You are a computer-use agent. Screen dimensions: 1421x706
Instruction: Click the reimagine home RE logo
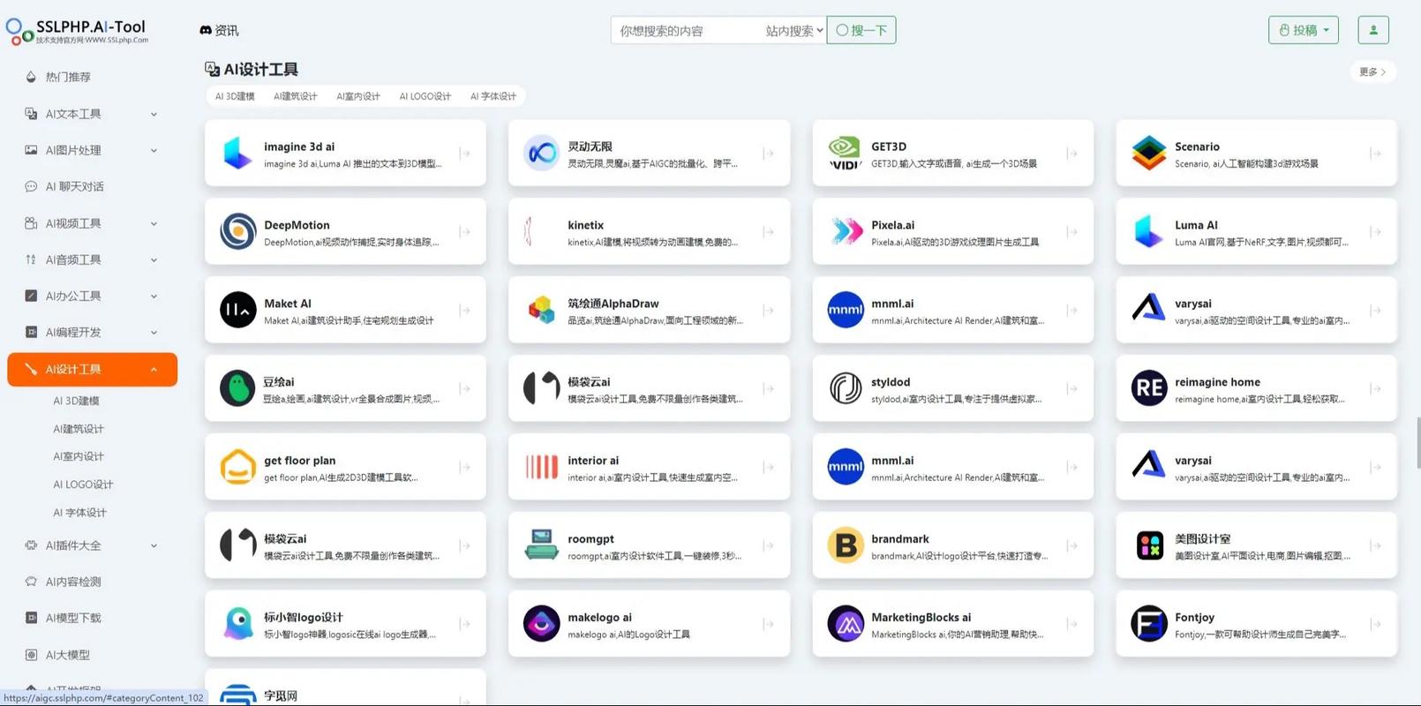coord(1148,389)
